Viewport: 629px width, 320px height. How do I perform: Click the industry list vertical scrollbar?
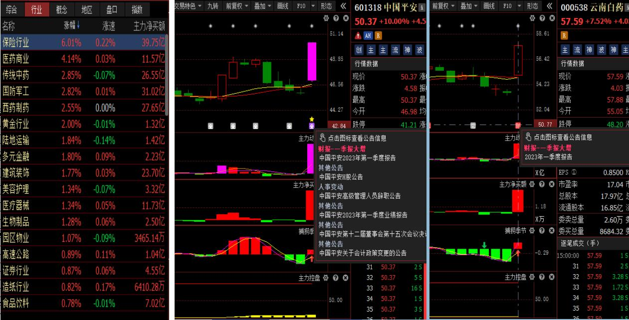click(168, 75)
